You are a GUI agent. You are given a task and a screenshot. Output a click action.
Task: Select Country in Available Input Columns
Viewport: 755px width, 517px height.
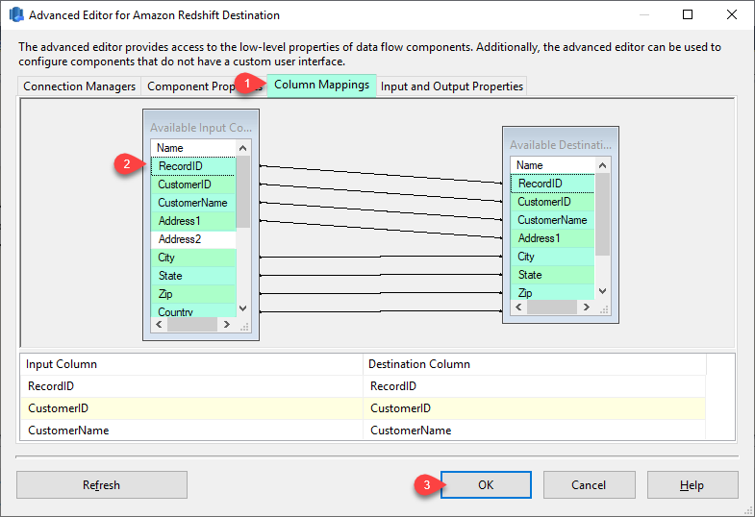[193, 310]
